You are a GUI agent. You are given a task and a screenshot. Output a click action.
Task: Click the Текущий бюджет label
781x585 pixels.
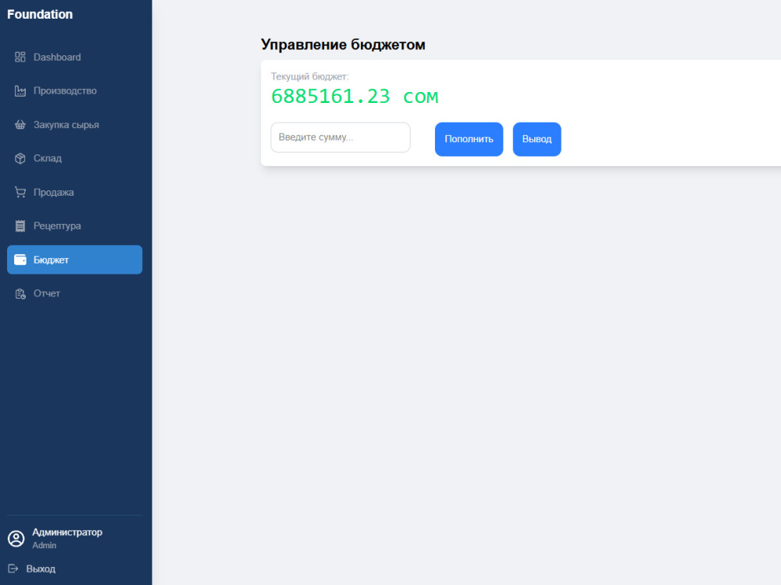(x=309, y=76)
